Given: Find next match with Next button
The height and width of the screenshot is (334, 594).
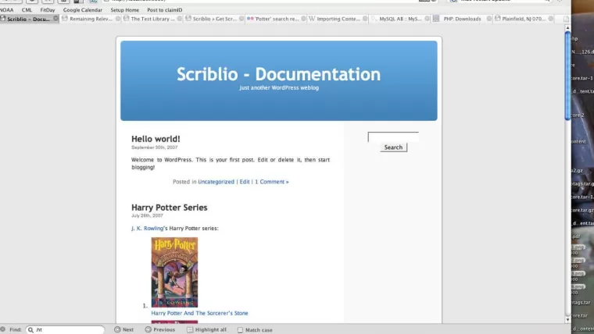Looking at the screenshot, I should coord(123,329).
